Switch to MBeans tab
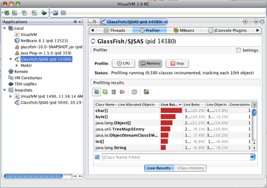 (184, 30)
